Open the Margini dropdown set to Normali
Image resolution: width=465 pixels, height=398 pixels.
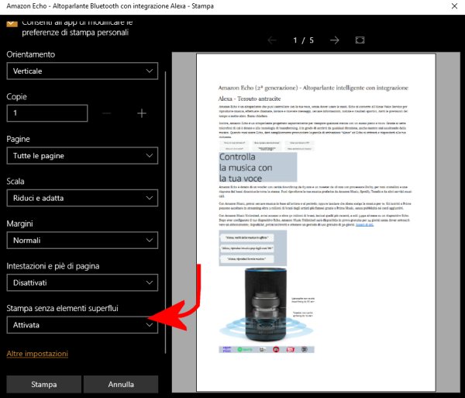[82, 240]
